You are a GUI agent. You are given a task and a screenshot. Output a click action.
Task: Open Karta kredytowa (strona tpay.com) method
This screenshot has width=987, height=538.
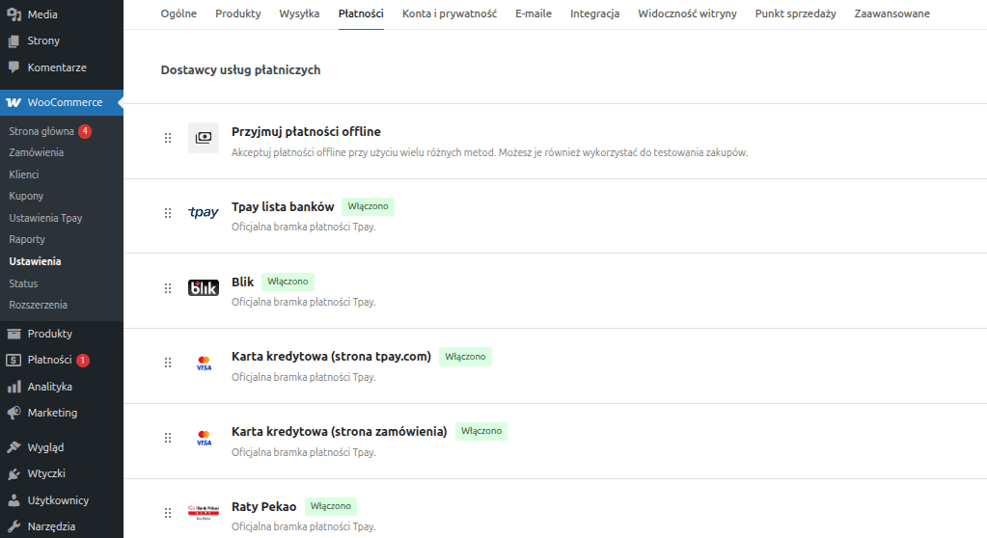pyautogui.click(x=331, y=356)
